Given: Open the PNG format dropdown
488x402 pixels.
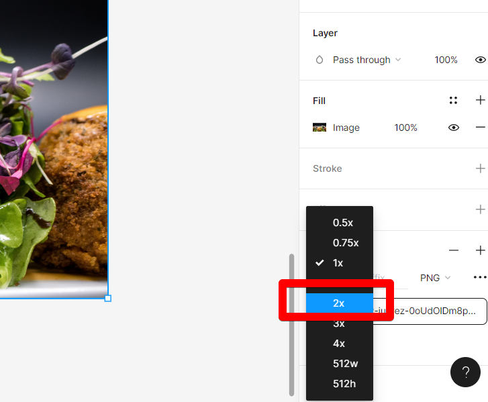Looking at the screenshot, I should [435, 278].
